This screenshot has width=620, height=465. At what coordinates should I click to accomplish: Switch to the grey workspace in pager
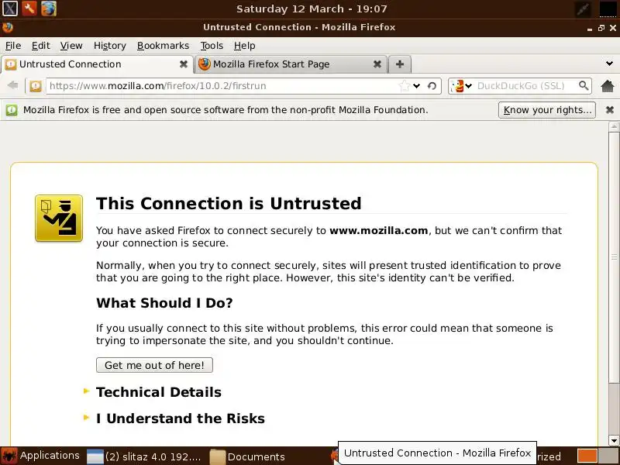pyautogui.click(x=608, y=456)
